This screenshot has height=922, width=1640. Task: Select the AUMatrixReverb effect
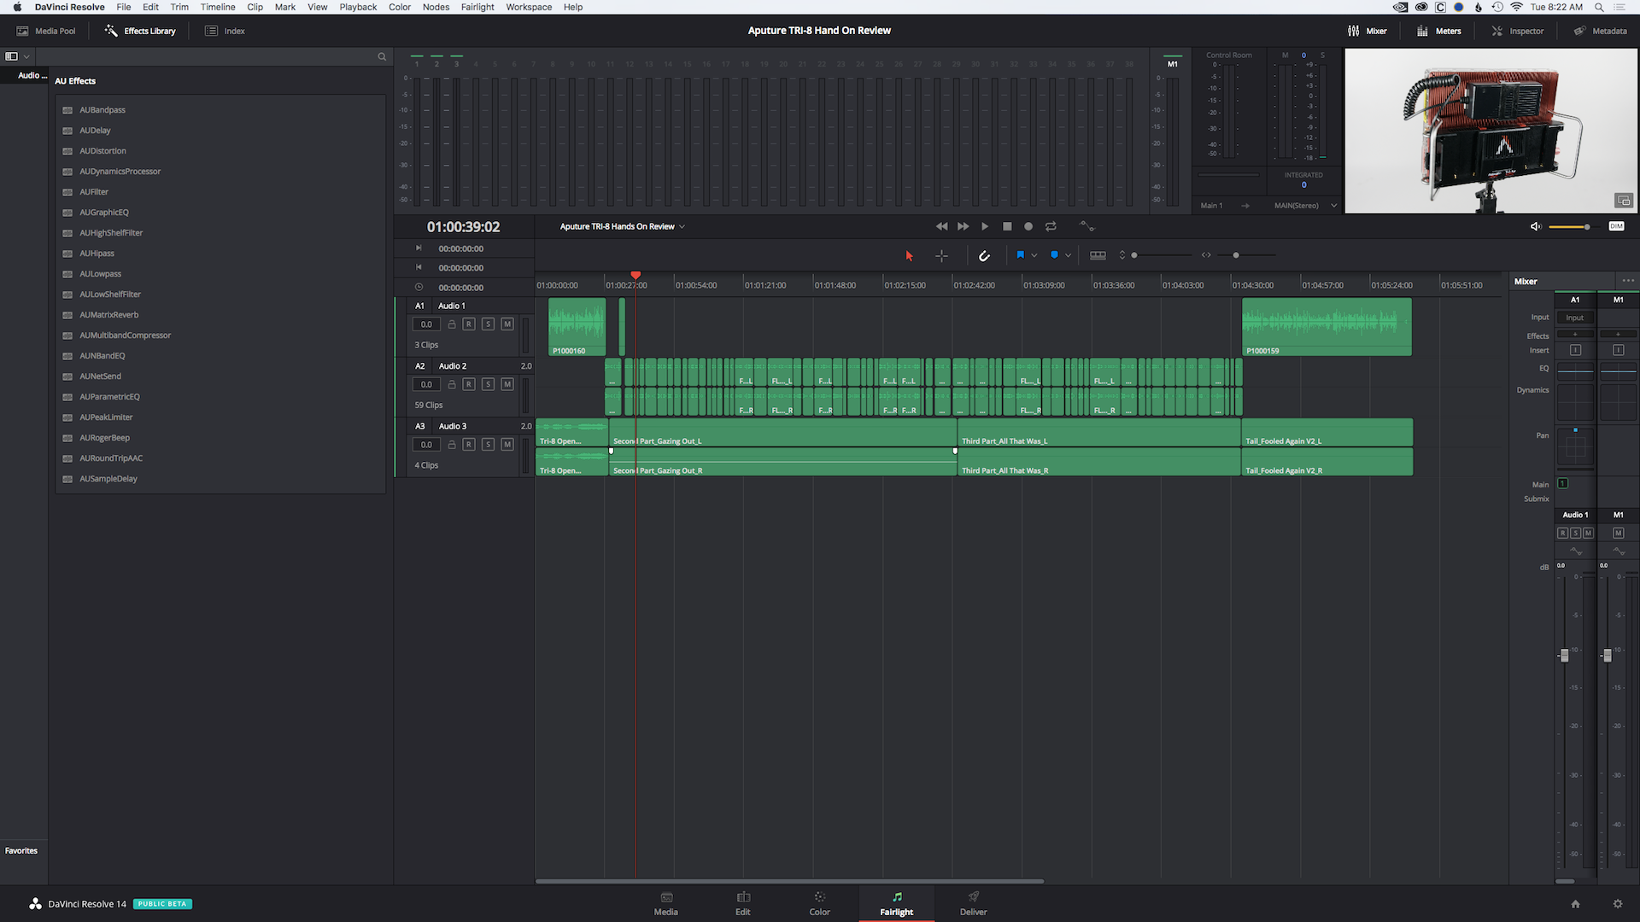[108, 315]
